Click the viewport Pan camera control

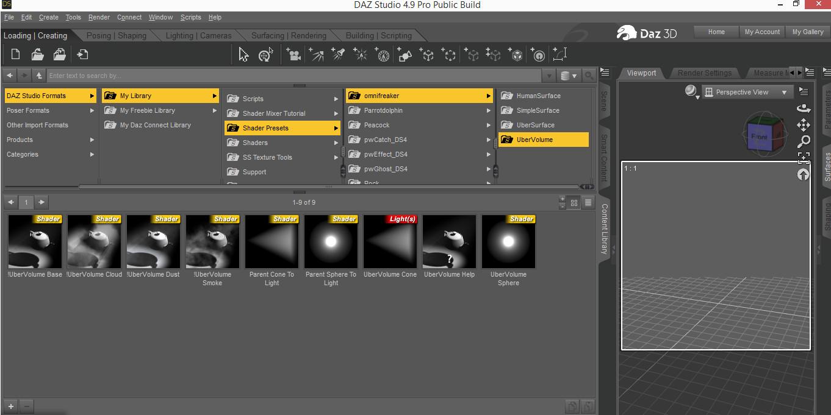pos(804,125)
